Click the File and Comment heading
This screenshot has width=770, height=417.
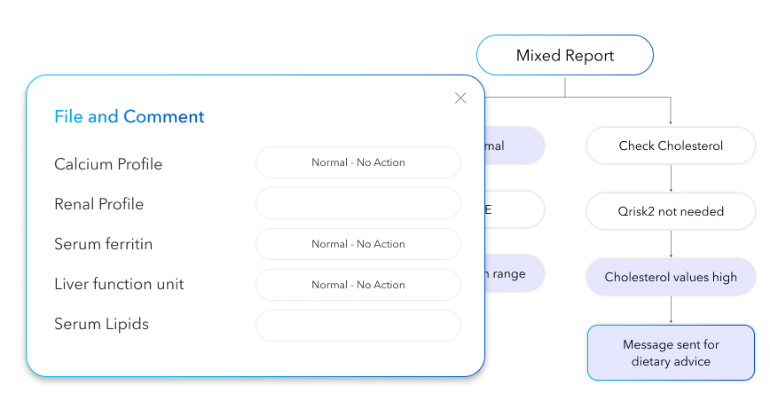click(130, 117)
